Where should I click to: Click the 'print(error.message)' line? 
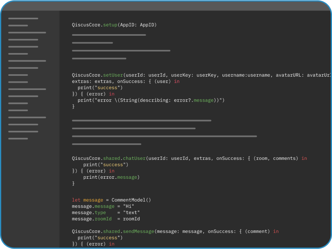click(x=111, y=177)
